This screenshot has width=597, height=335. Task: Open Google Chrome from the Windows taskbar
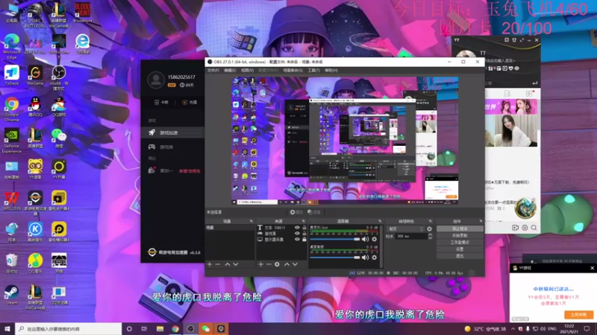click(x=175, y=328)
